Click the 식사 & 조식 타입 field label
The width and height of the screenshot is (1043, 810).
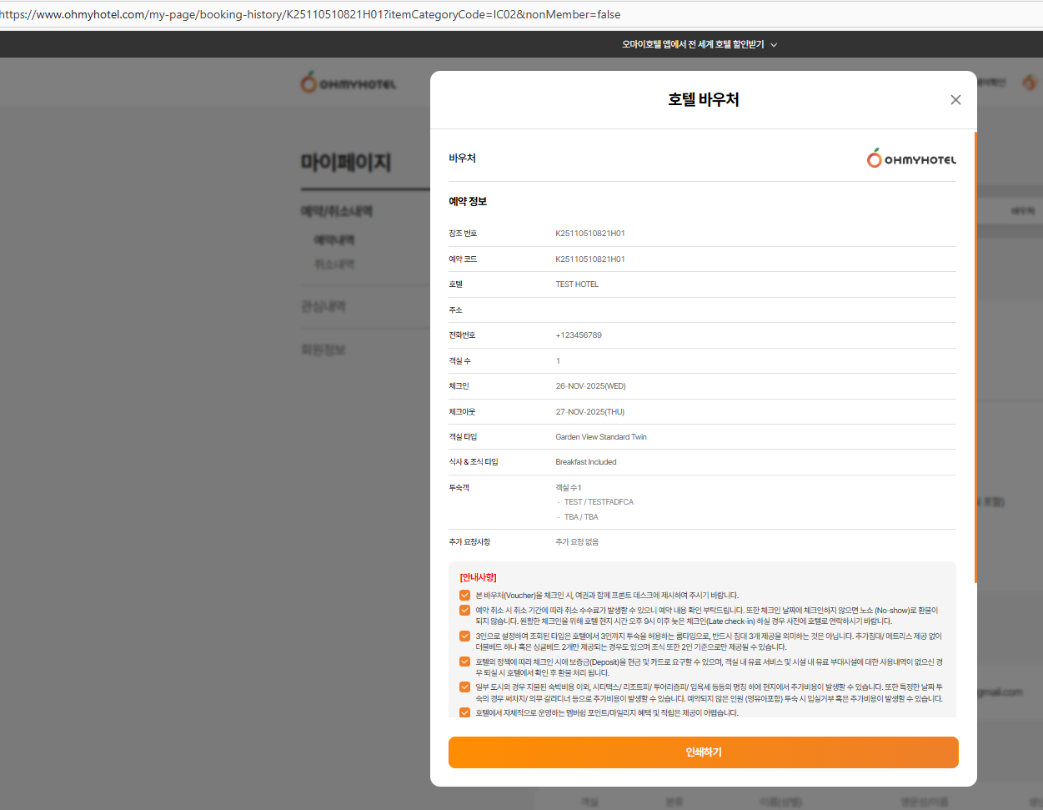pos(474,462)
